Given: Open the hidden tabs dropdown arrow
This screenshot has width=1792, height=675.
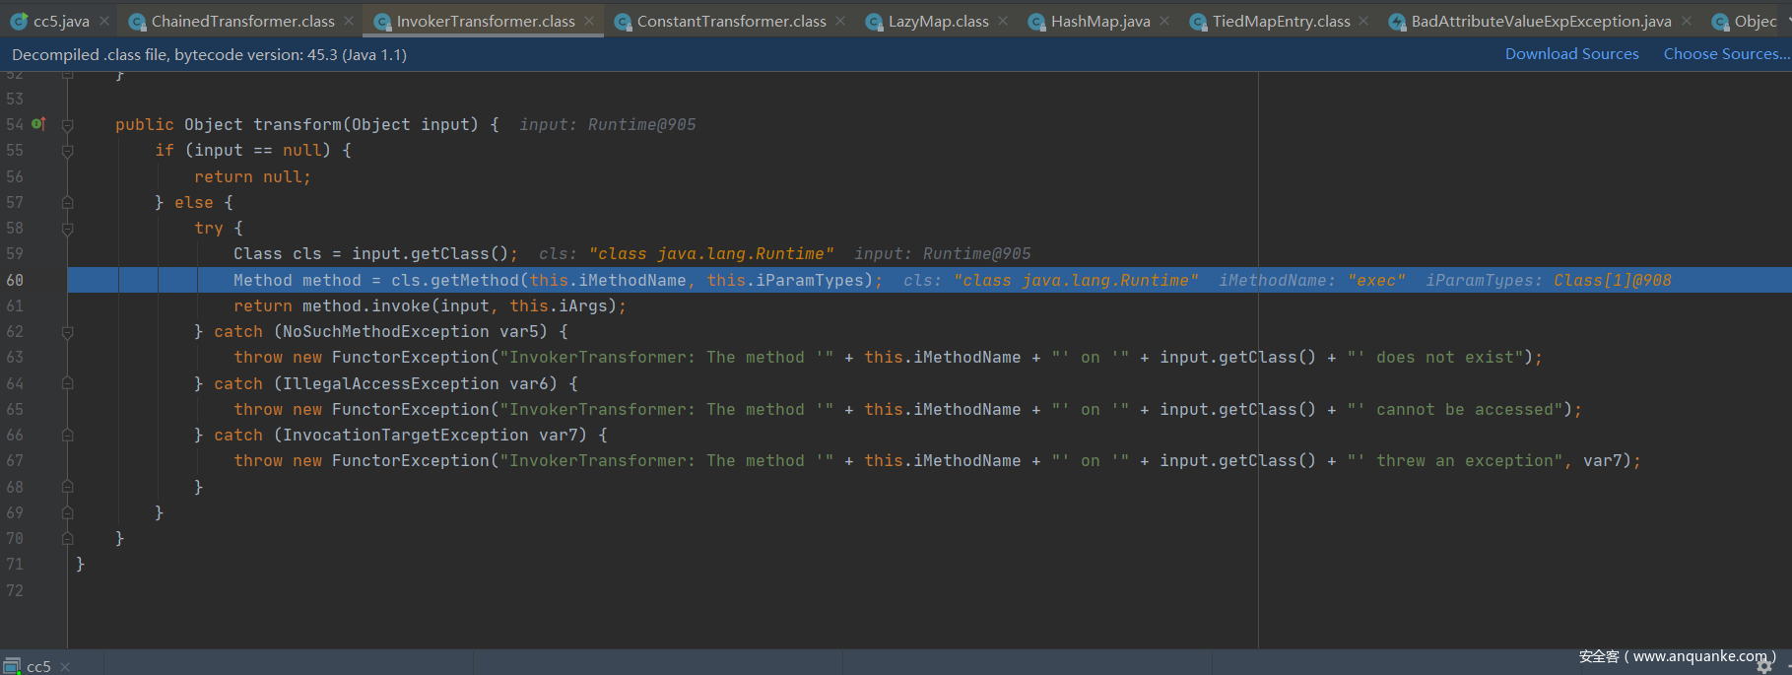Looking at the screenshot, I should pyautogui.click(x=1787, y=21).
